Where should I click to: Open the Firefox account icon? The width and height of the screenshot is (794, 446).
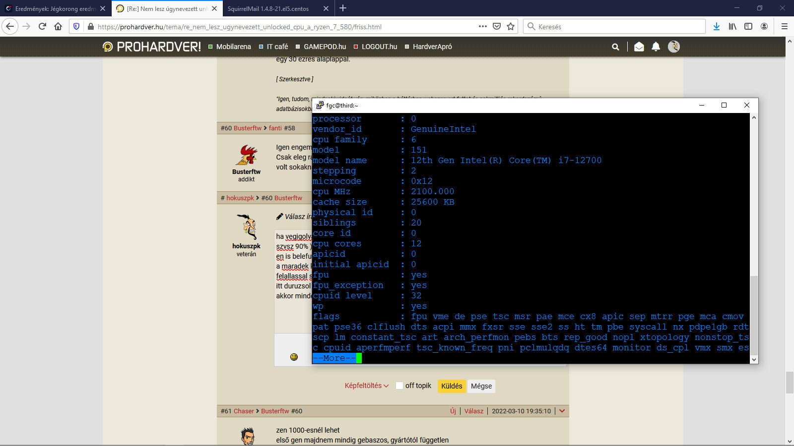click(764, 26)
